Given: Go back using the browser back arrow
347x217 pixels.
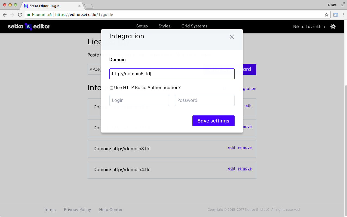Looking at the screenshot, I should click(5, 15).
